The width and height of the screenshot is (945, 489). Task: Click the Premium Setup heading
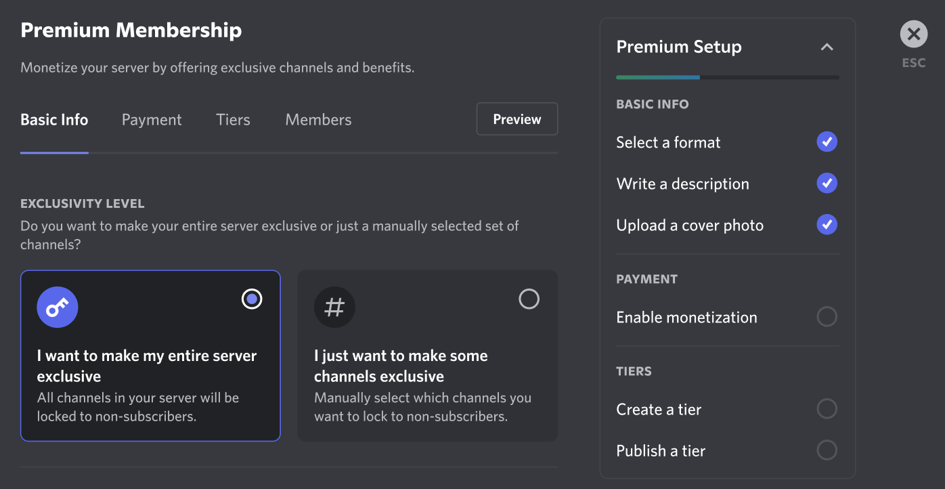tap(679, 47)
